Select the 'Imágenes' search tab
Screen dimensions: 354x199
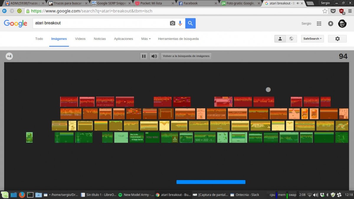[59, 39]
